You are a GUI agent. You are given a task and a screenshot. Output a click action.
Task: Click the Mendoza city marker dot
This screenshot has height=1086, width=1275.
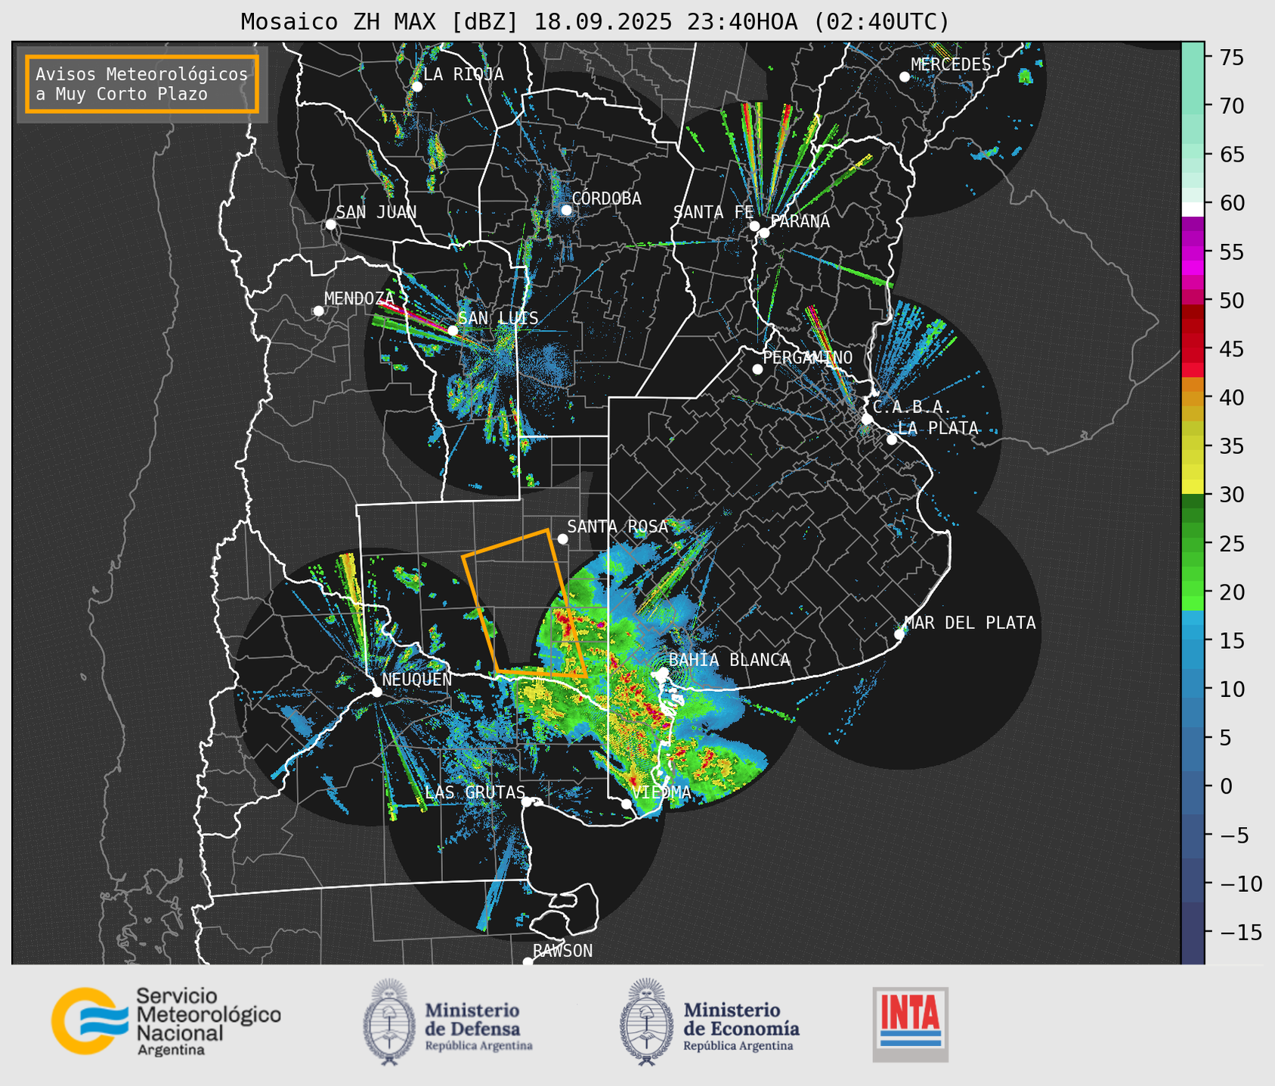[318, 311]
